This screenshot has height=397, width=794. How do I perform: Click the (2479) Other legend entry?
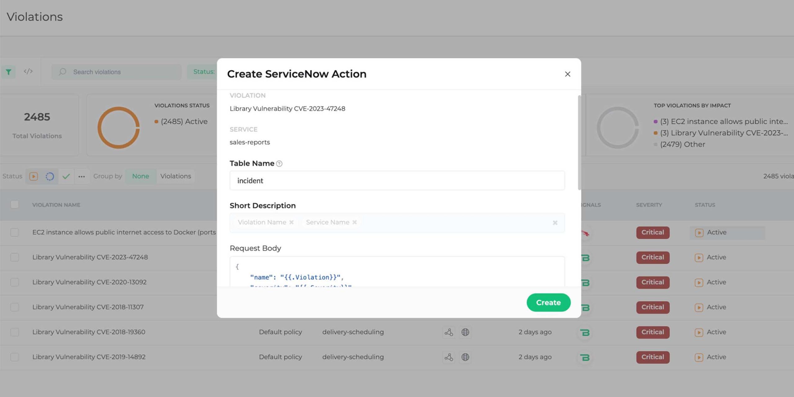pyautogui.click(x=679, y=144)
